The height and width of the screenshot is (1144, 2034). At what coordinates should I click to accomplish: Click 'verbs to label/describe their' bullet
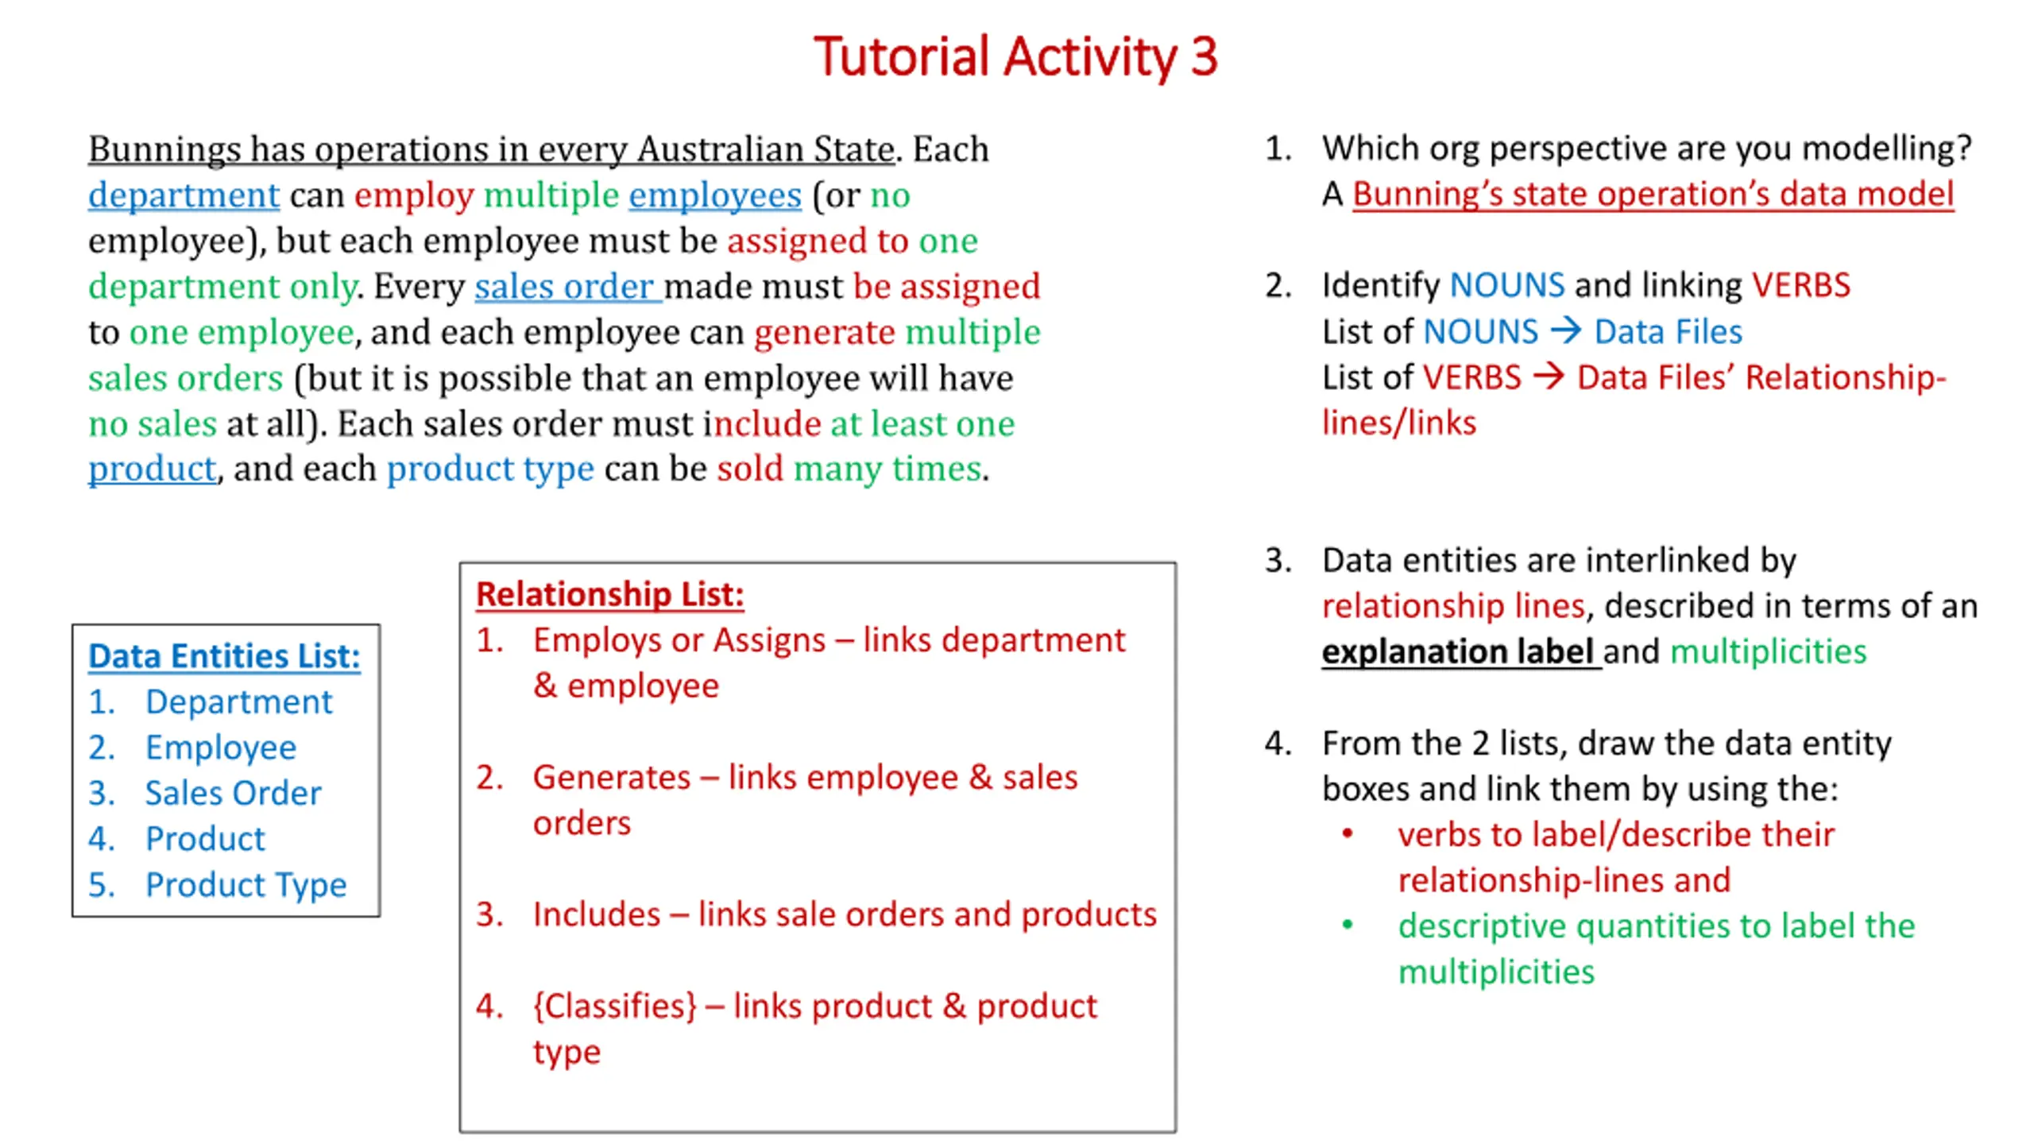1616,836
